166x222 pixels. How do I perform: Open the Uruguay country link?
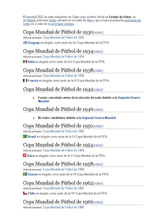(34, 43)
